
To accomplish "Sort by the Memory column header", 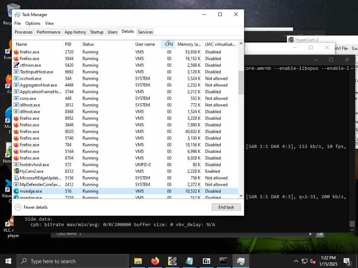I will pyautogui.click(x=189, y=44).
